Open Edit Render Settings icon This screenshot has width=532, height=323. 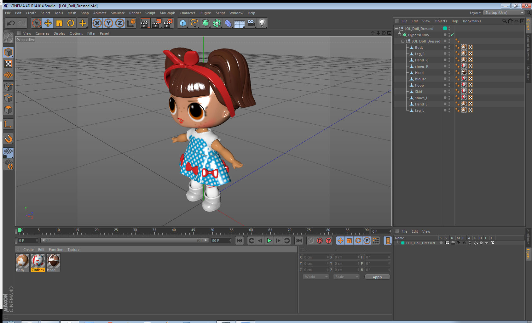168,23
